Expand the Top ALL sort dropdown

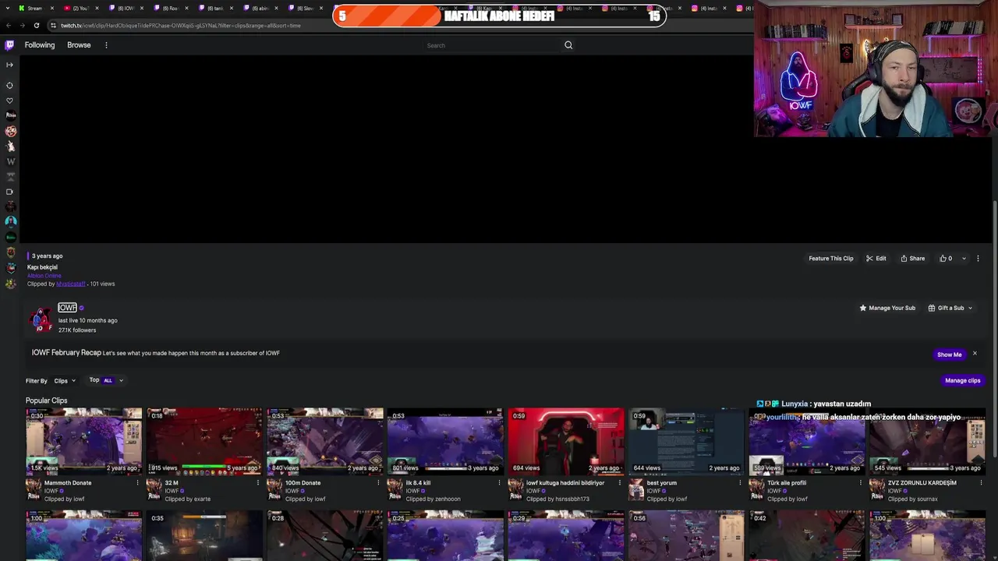pyautogui.click(x=106, y=380)
